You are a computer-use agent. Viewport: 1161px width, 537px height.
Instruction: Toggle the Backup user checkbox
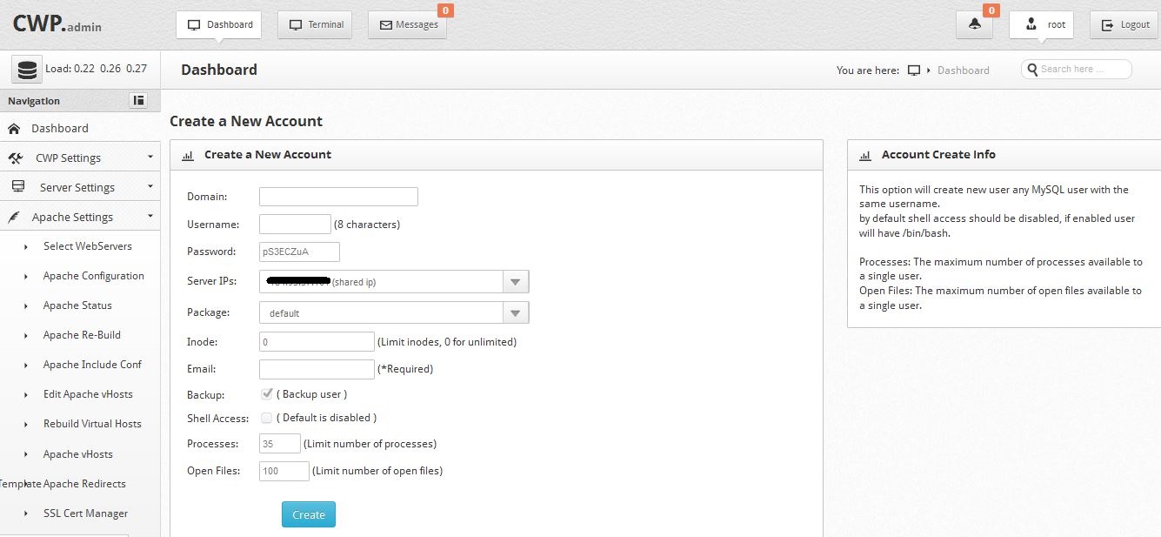[x=267, y=394]
